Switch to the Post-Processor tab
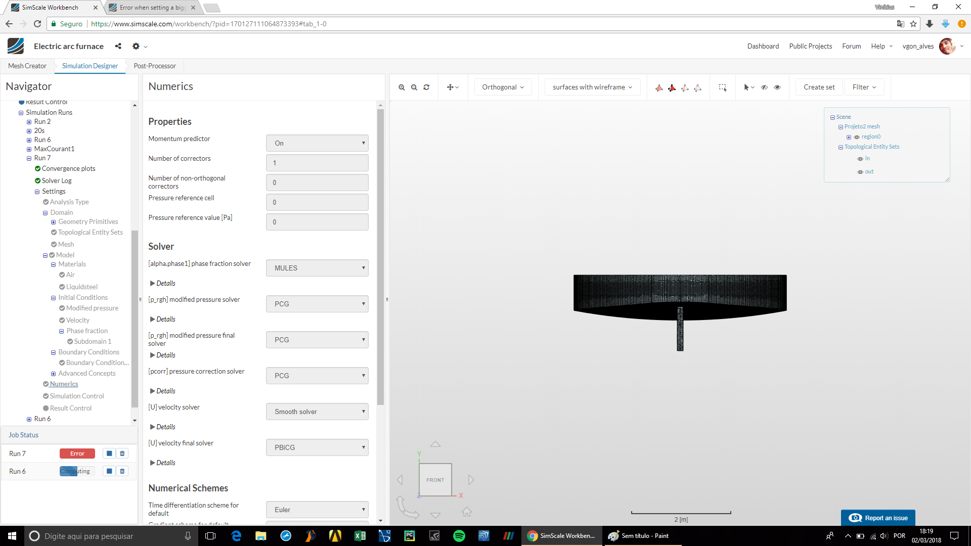The image size is (971, 546). [155, 66]
